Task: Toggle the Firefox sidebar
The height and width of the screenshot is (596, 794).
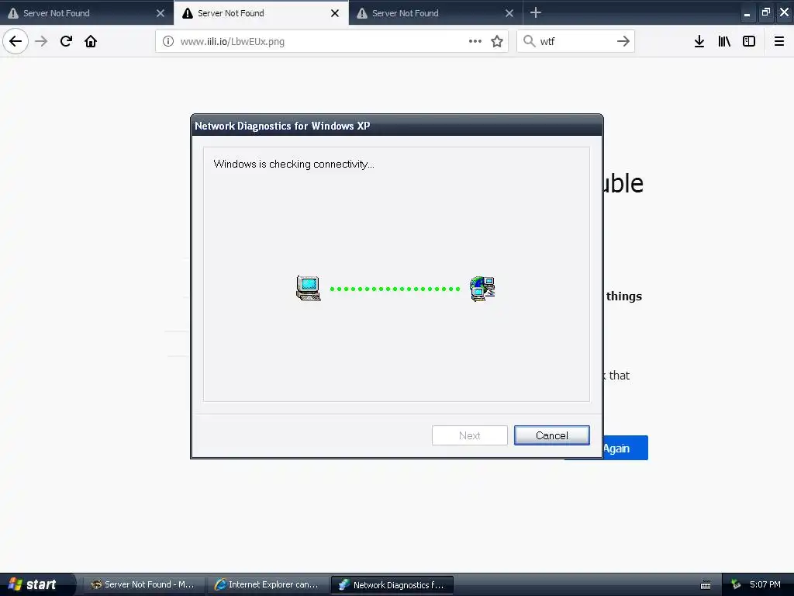Action: tap(749, 41)
